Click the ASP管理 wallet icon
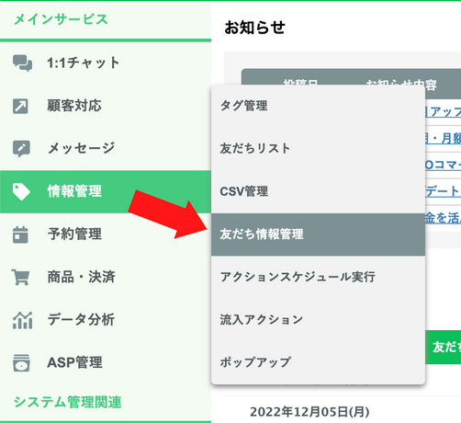This screenshot has height=423, width=461. coord(21,363)
